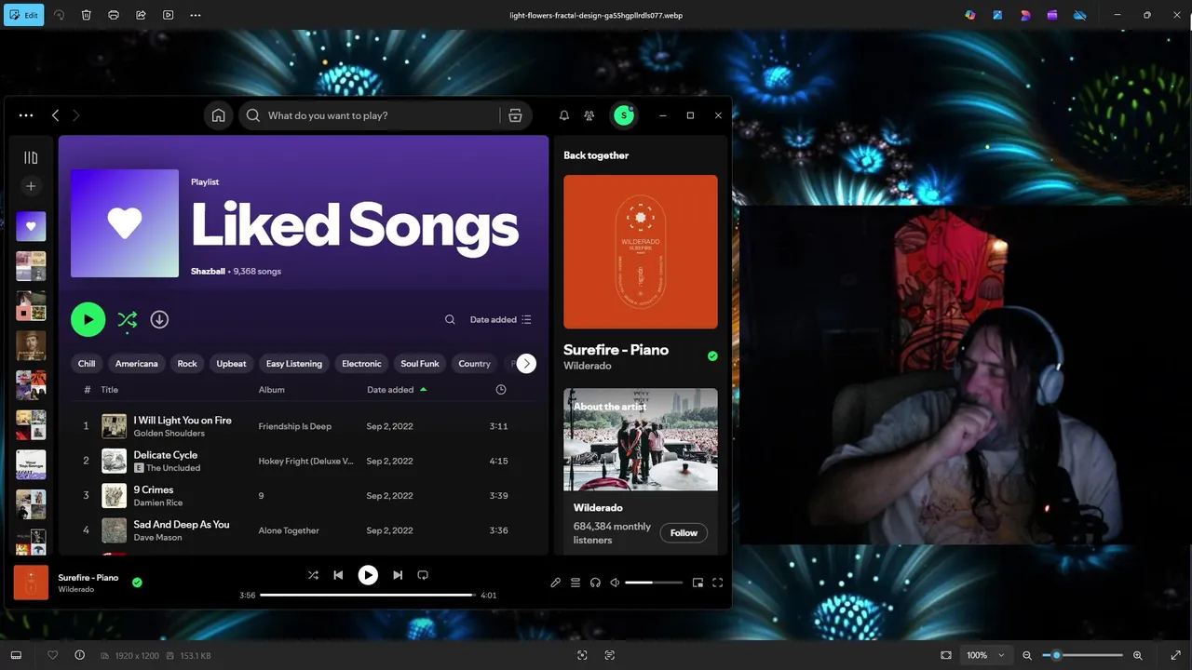Viewport: 1192px width, 670px height.
Task: Share the photo via the share icon
Action: [141, 15]
